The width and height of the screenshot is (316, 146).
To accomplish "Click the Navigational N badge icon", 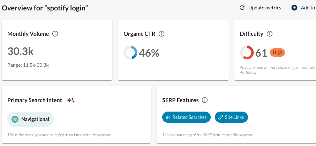I will tap(15, 119).
